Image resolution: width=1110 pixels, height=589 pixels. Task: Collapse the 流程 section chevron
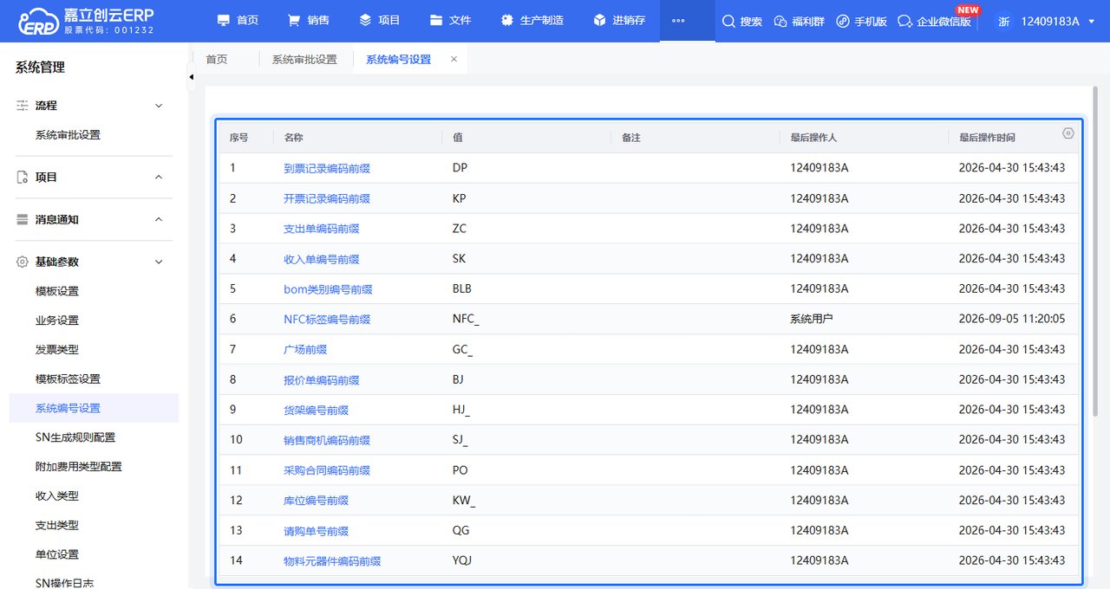coord(158,106)
